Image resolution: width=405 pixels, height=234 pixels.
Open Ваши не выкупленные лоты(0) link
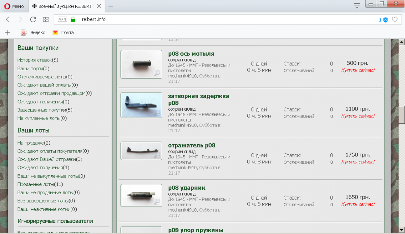(51, 176)
